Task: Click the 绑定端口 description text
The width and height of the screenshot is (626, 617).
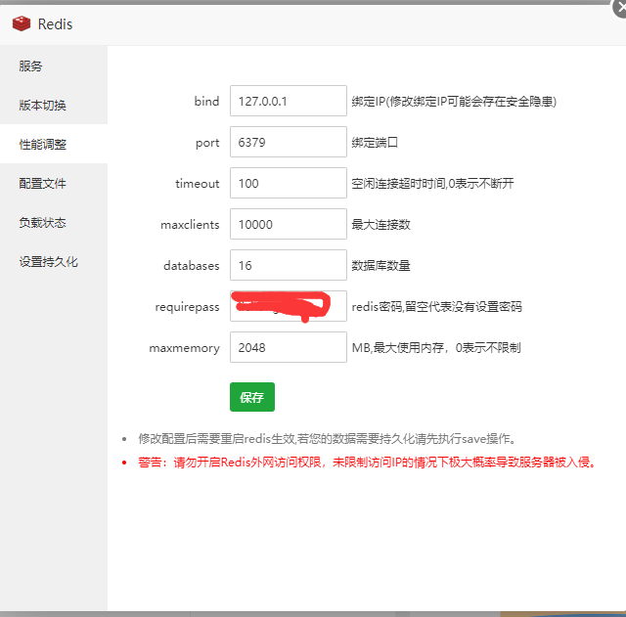Action: click(x=375, y=143)
